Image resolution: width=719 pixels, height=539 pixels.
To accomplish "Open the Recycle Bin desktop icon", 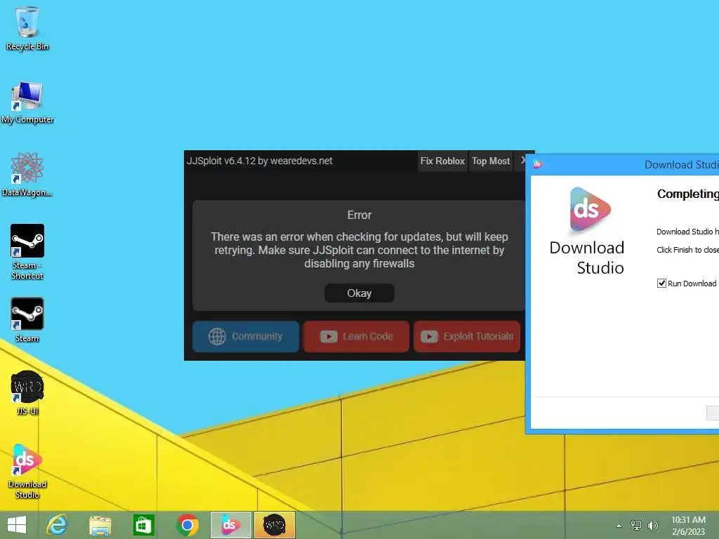I will pyautogui.click(x=27, y=29).
